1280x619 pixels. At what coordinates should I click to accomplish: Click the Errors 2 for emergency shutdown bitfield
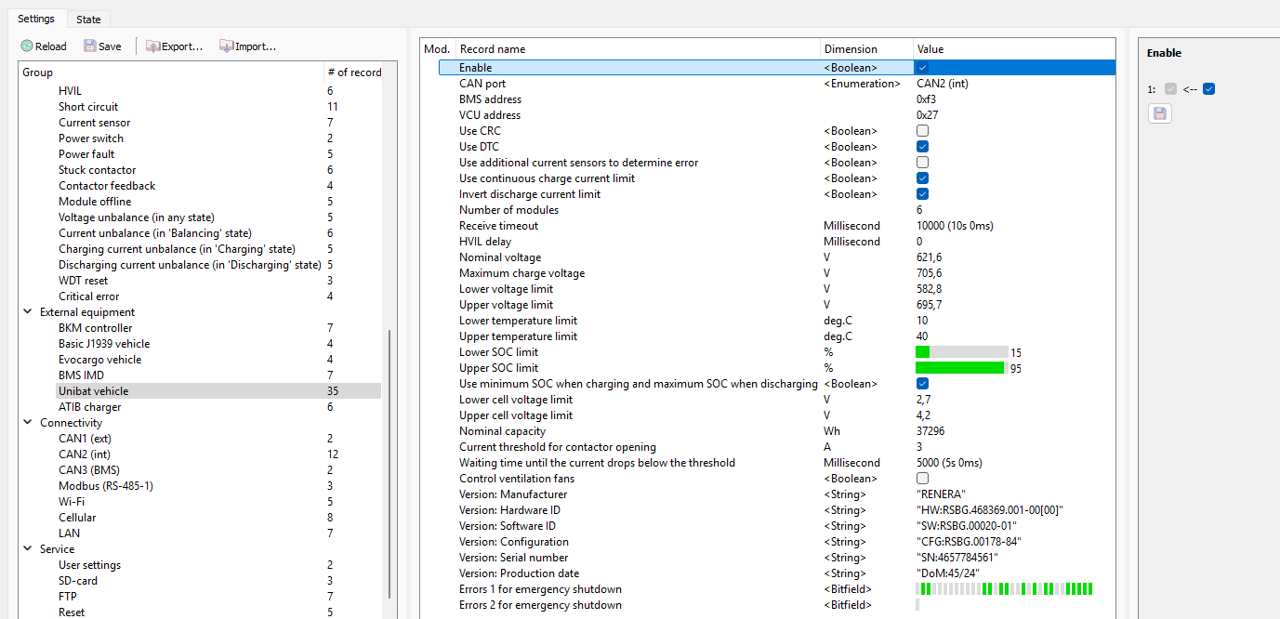(917, 605)
